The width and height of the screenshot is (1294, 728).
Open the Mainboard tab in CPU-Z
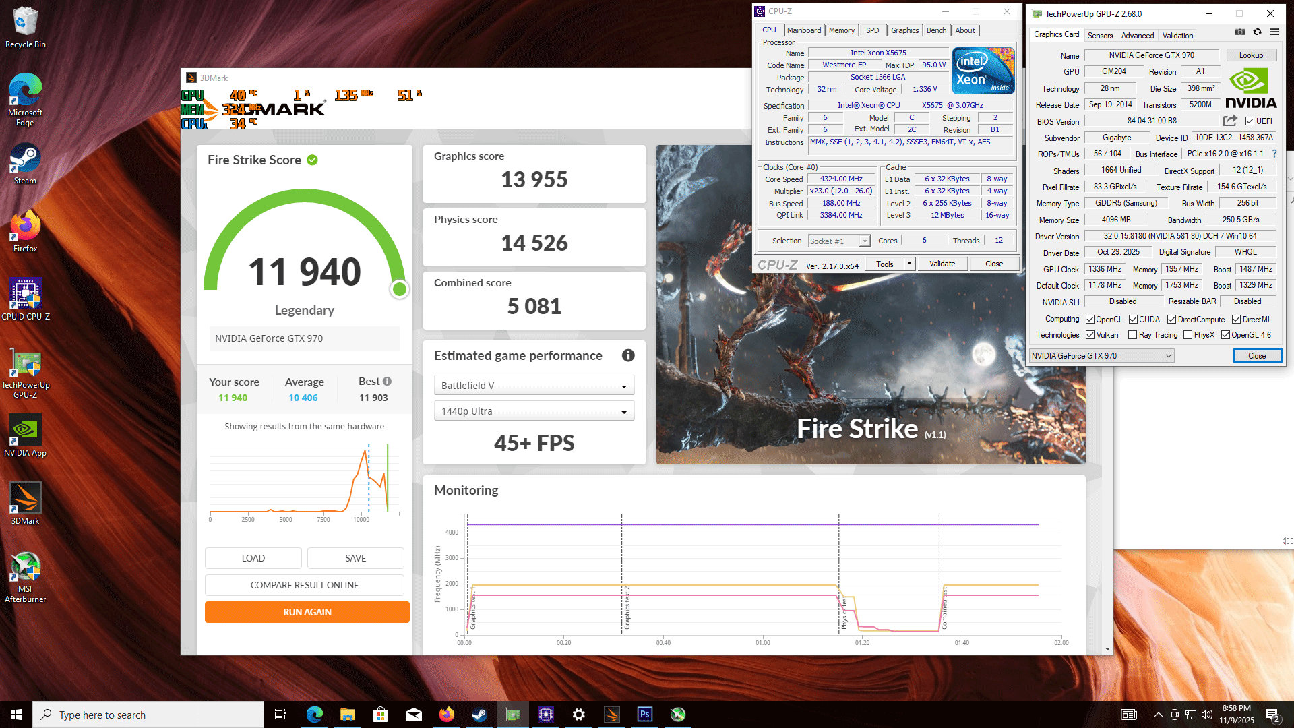[803, 30]
